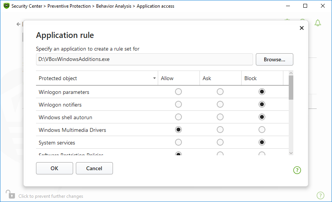Click the scroll up arrow in the rule list

[x=291, y=73]
